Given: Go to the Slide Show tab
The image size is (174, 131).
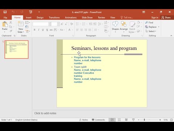Looking at the screenshot, I should coord(87,17).
